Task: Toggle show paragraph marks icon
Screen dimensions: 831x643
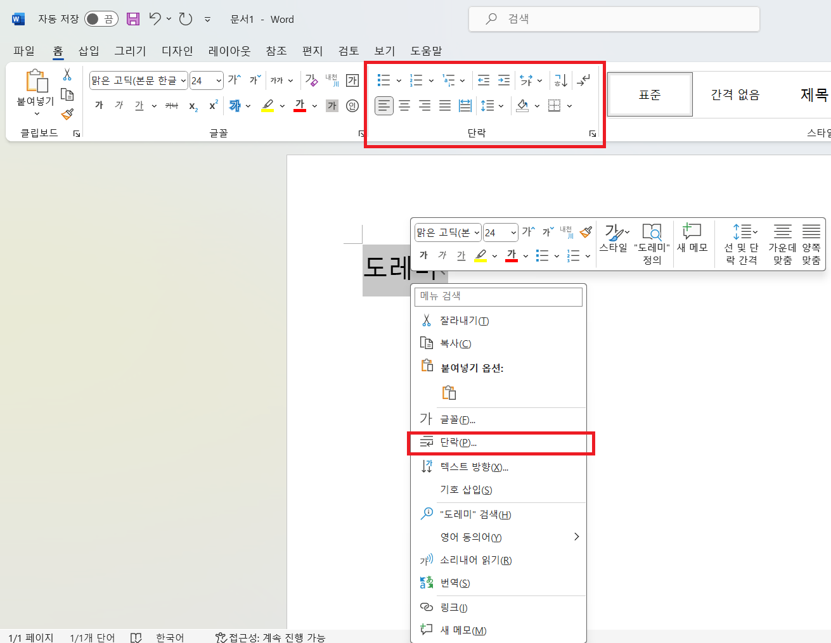Action: (584, 80)
